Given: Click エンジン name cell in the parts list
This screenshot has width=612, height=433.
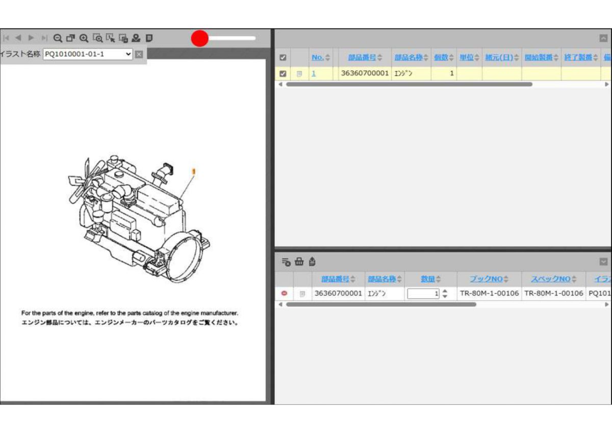Looking at the screenshot, I should point(411,74).
